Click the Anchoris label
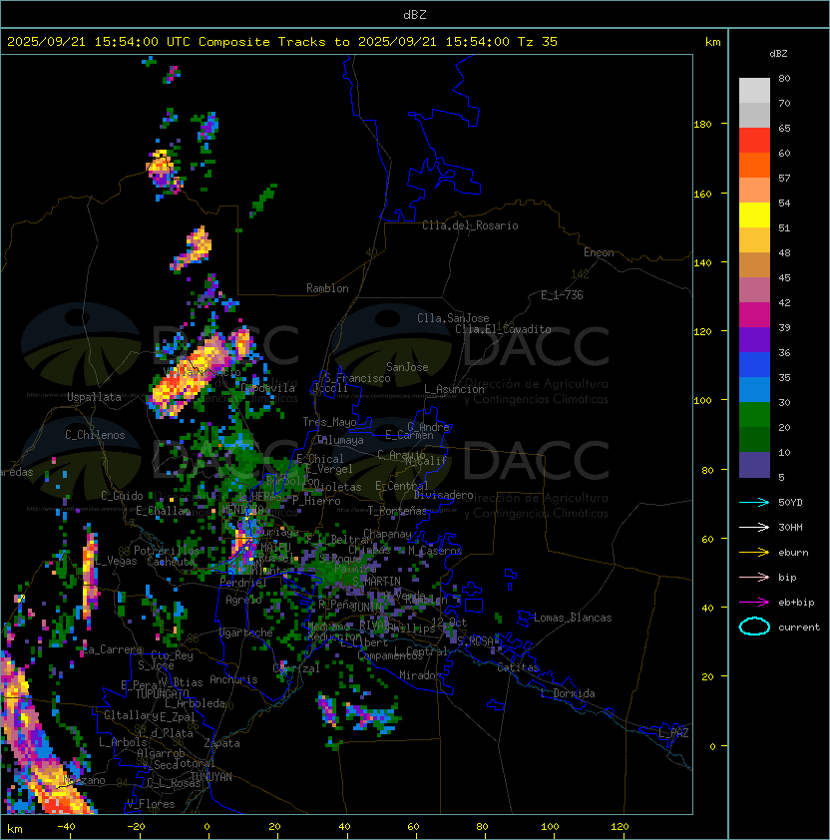Image resolution: width=830 pixels, height=840 pixels. click(x=233, y=679)
